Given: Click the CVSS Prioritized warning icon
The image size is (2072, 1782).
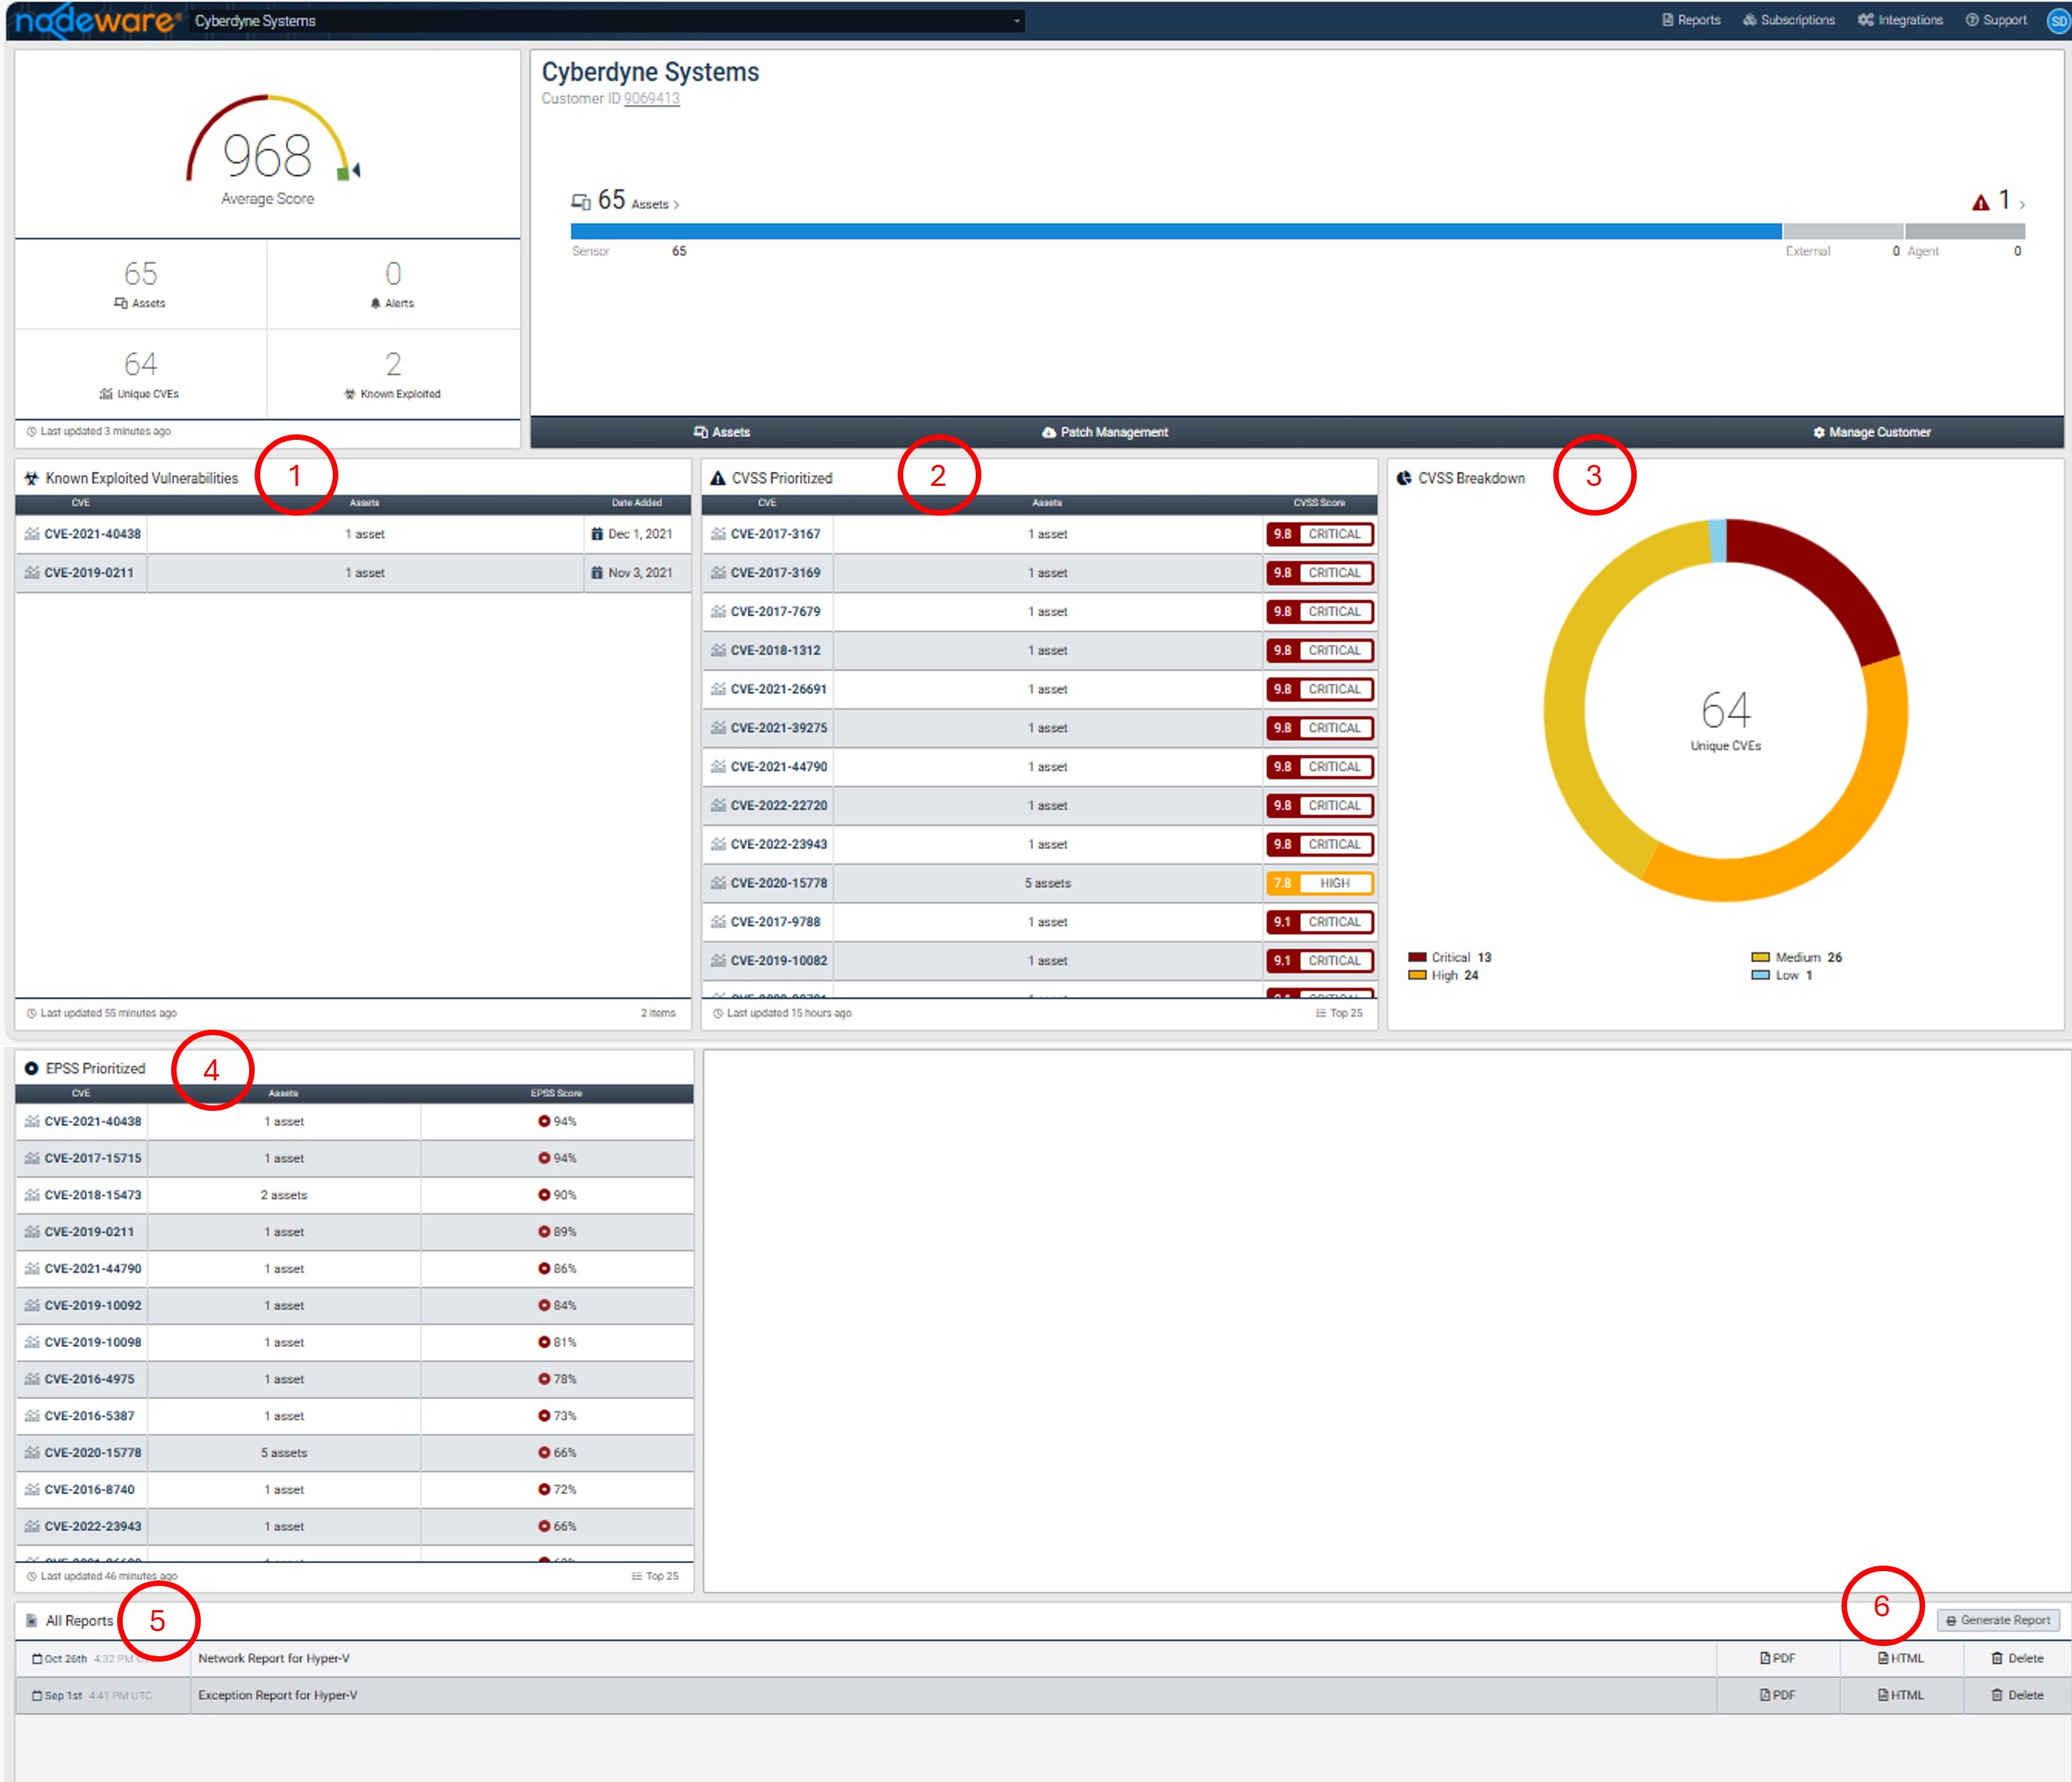Looking at the screenshot, I should click(717, 478).
